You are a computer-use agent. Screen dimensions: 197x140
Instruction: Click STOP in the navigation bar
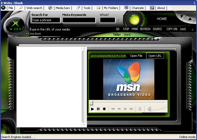point(126,29)
